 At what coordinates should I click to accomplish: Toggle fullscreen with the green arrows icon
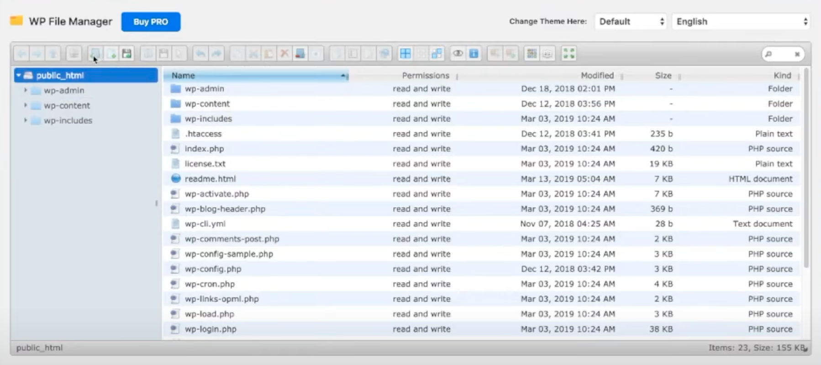click(569, 54)
